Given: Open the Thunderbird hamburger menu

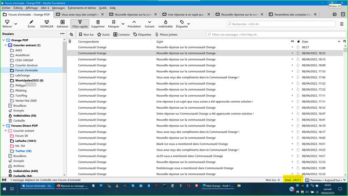Looking at the screenshot, I should [342, 24].
